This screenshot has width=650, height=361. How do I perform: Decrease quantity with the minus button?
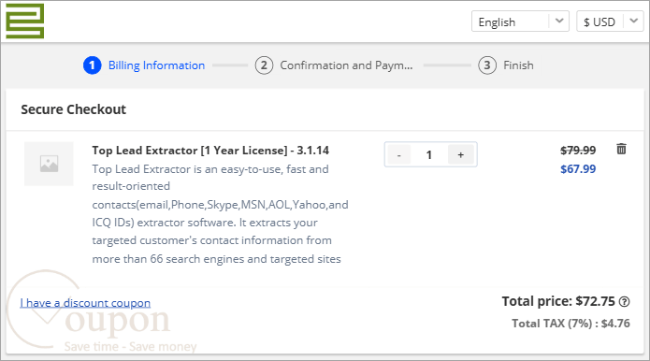pos(398,155)
